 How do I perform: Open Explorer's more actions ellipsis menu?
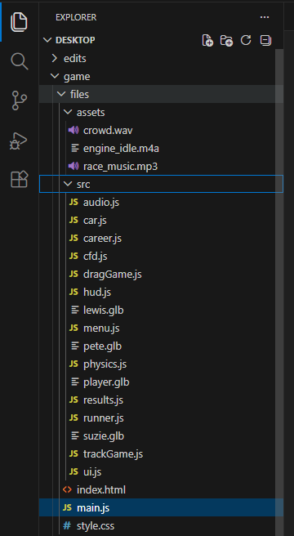265,17
